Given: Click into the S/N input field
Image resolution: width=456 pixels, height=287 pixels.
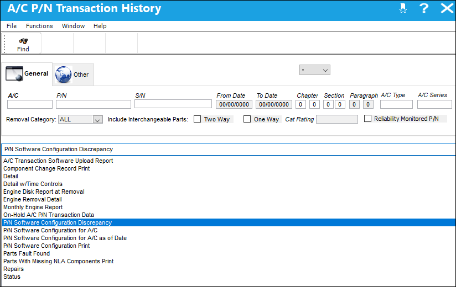Looking at the screenshot, I should click(x=173, y=104).
